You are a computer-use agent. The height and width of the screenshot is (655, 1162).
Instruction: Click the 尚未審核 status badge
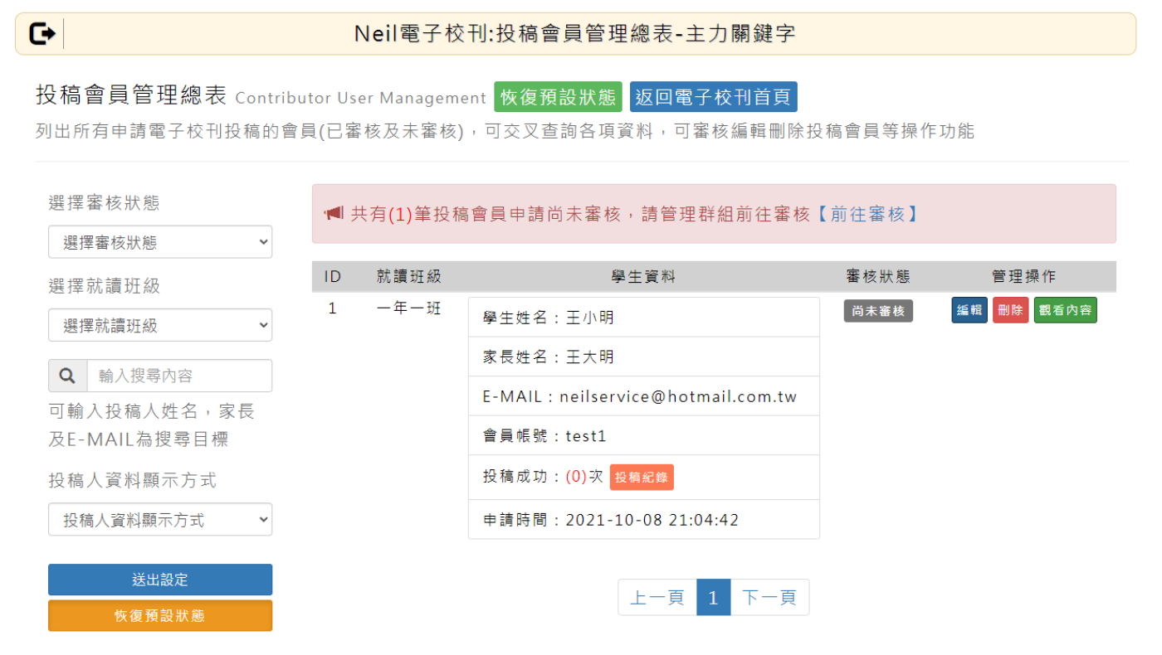(x=878, y=311)
